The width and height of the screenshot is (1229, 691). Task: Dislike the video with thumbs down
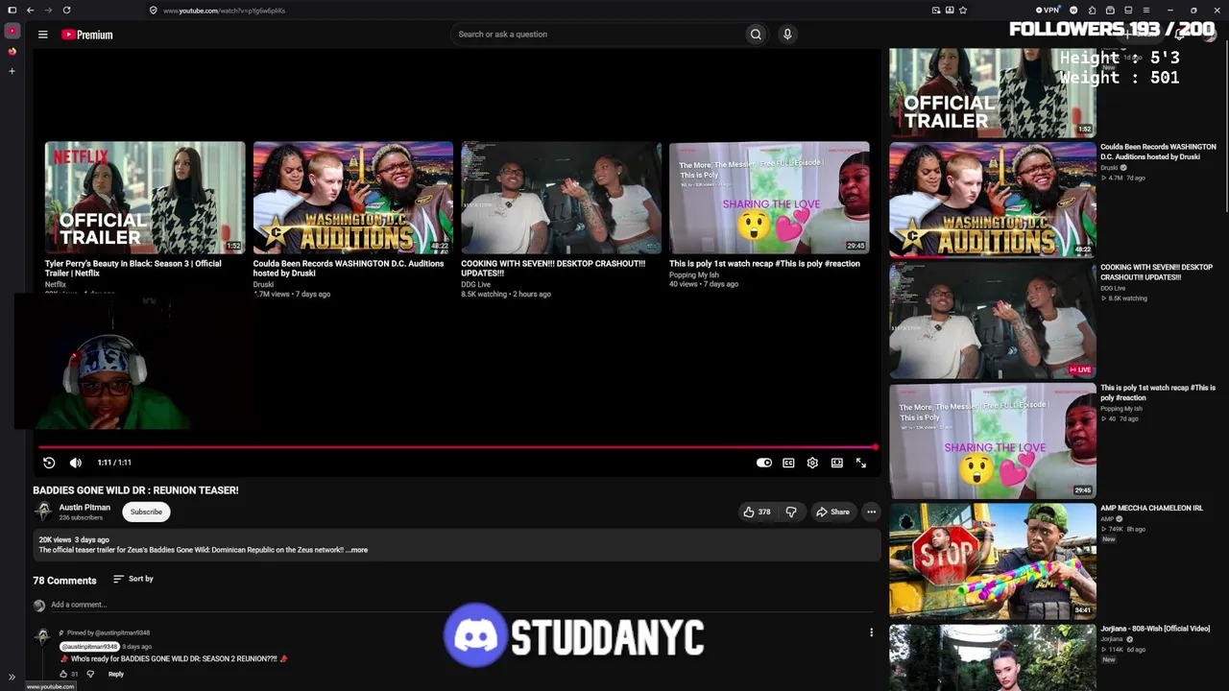(x=791, y=512)
